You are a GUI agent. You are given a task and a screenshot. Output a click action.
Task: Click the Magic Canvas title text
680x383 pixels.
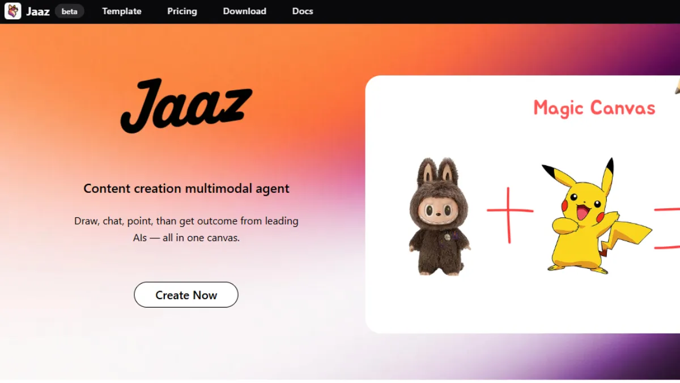point(594,108)
